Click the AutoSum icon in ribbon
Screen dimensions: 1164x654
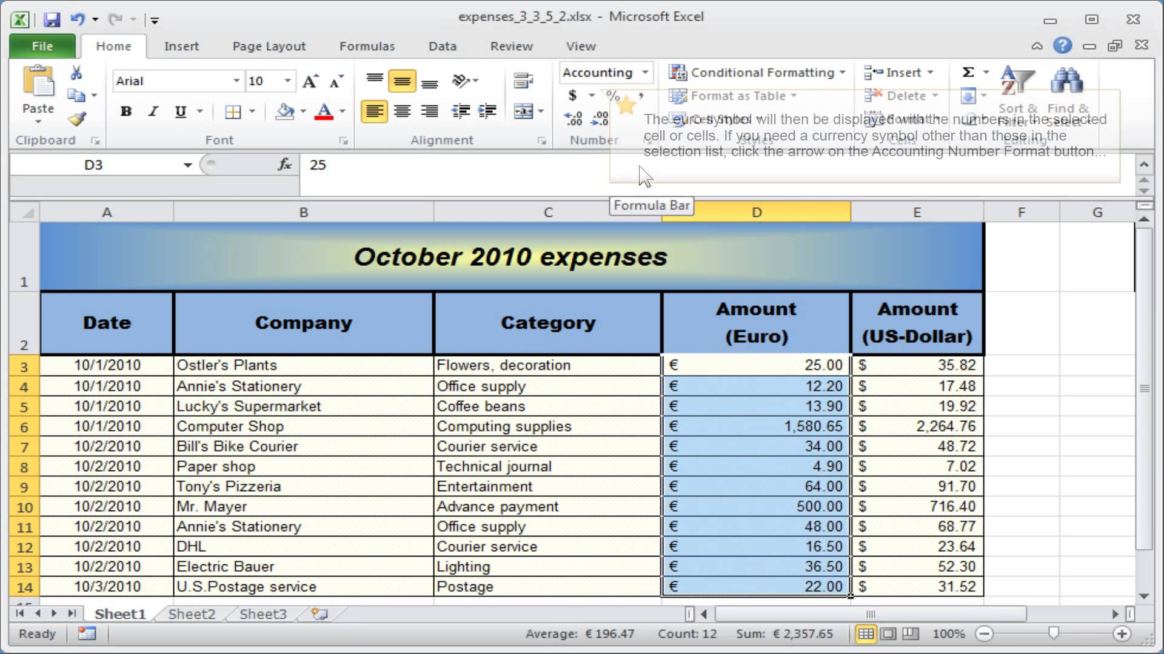[968, 73]
